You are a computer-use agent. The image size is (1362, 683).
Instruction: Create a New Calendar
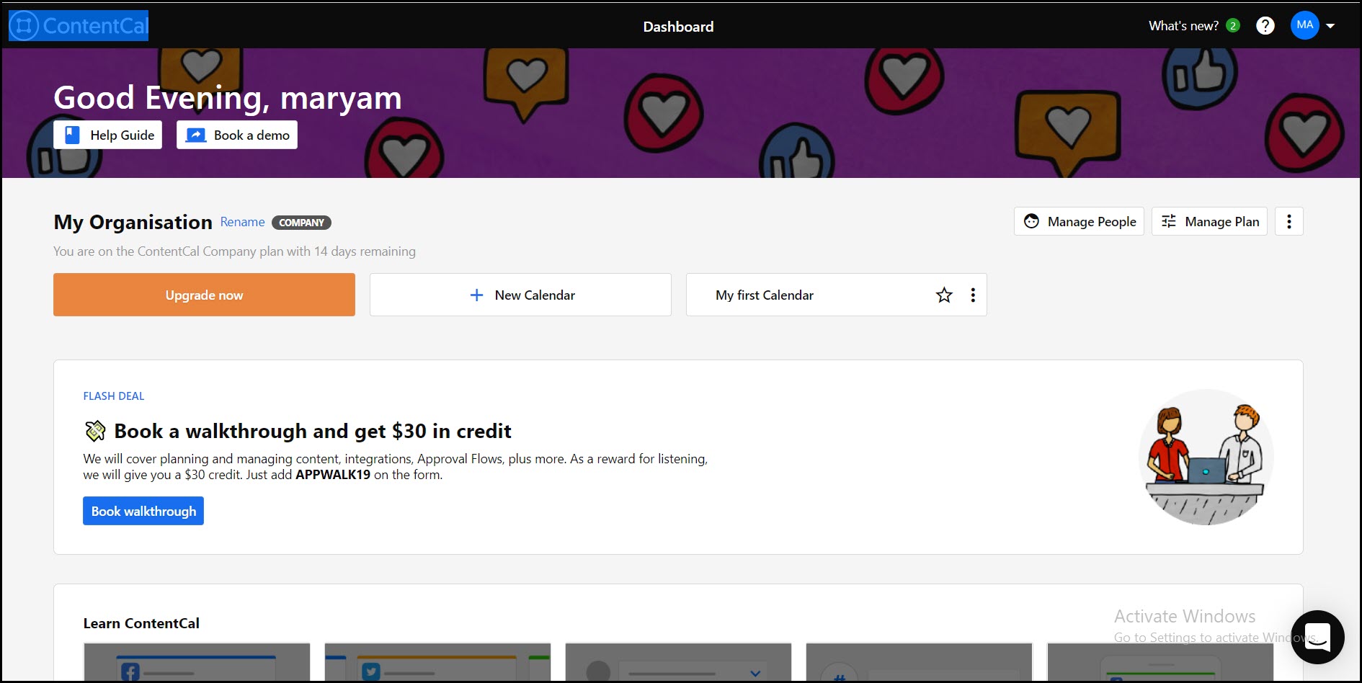click(520, 295)
